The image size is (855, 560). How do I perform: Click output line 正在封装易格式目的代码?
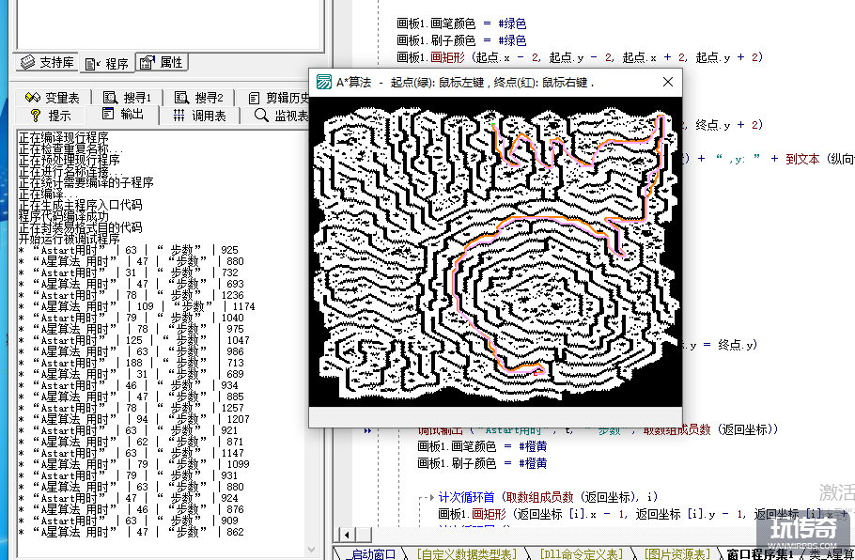80,227
